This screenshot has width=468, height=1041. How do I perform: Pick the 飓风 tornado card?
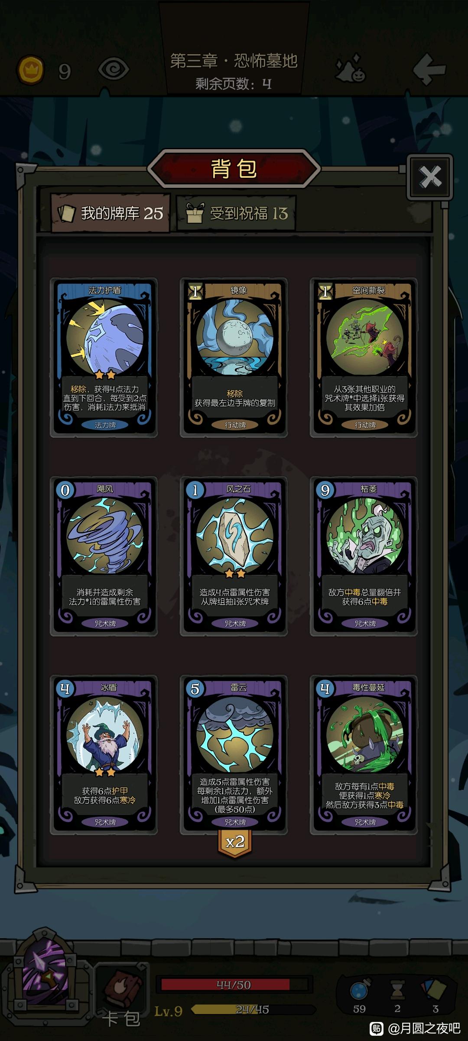point(104,556)
